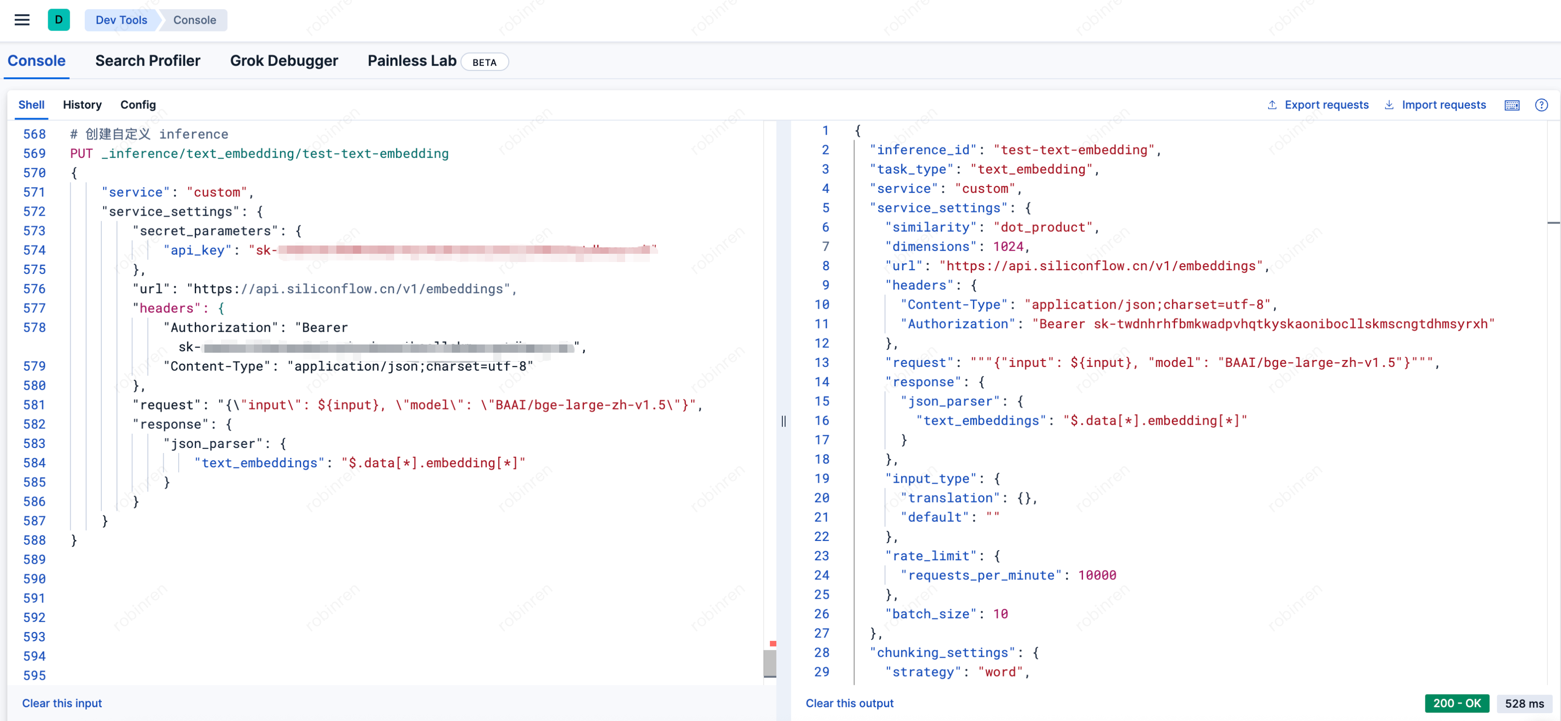
Task: Select the History tab
Action: [82, 105]
